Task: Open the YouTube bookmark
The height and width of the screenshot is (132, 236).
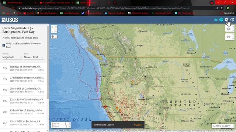Action: pyautogui.click(x=29, y=13)
